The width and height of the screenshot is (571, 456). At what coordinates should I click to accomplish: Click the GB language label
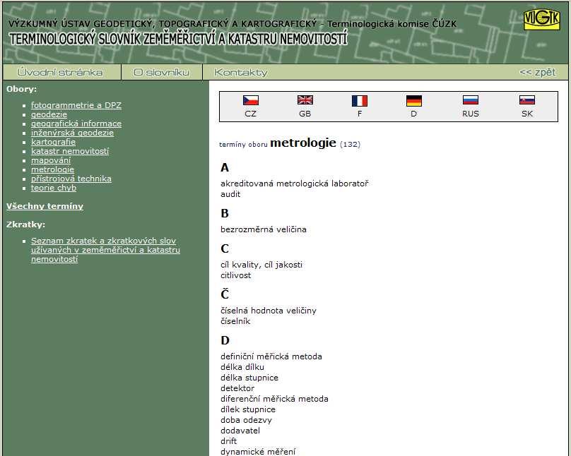click(305, 114)
